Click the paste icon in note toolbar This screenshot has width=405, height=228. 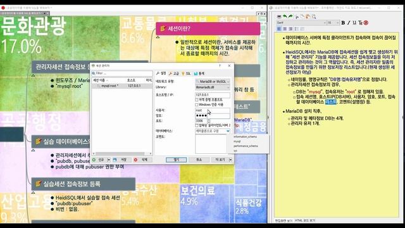click(308, 16)
